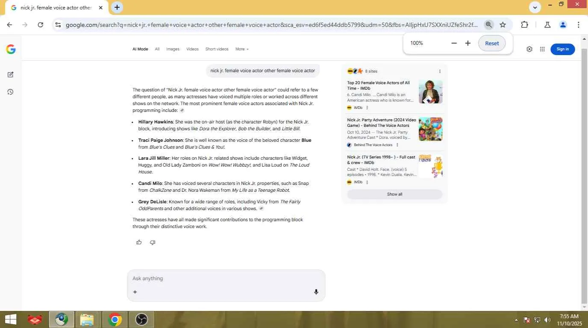This screenshot has height=328, width=588.
Task: Go back to the previous page
Action: click(9, 25)
